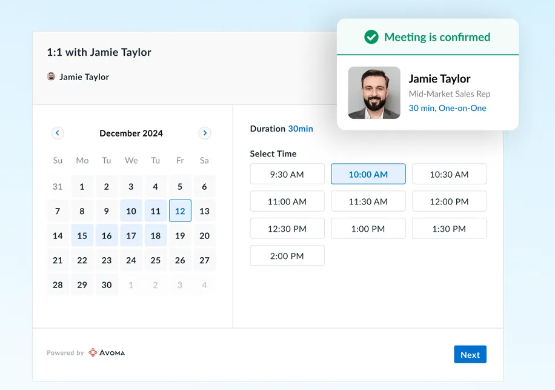Click greyed-out 31 from previous month
Viewport: 555px width, 390px height.
pyautogui.click(x=58, y=186)
